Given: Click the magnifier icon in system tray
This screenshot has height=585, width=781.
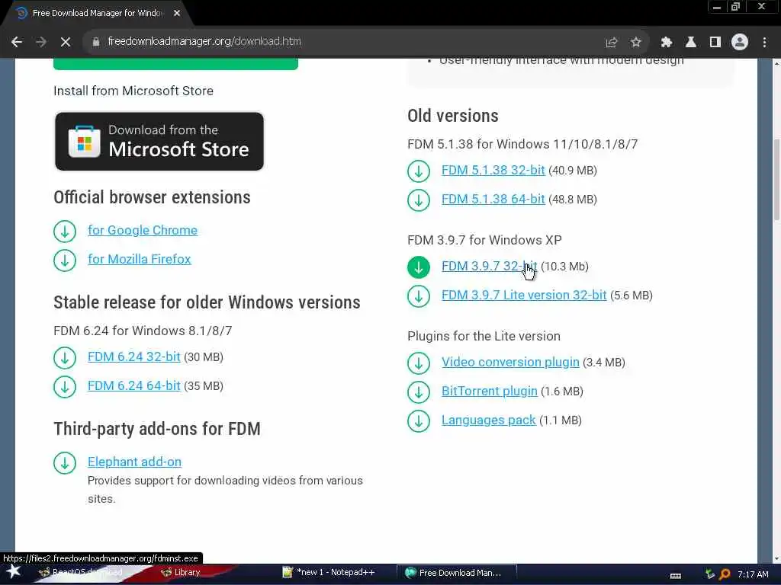Looking at the screenshot, I should (x=725, y=574).
